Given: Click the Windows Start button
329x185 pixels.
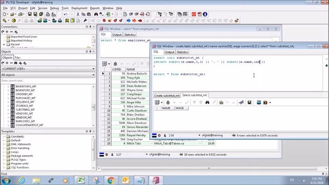Looking at the screenshot, I should coord(6,180).
